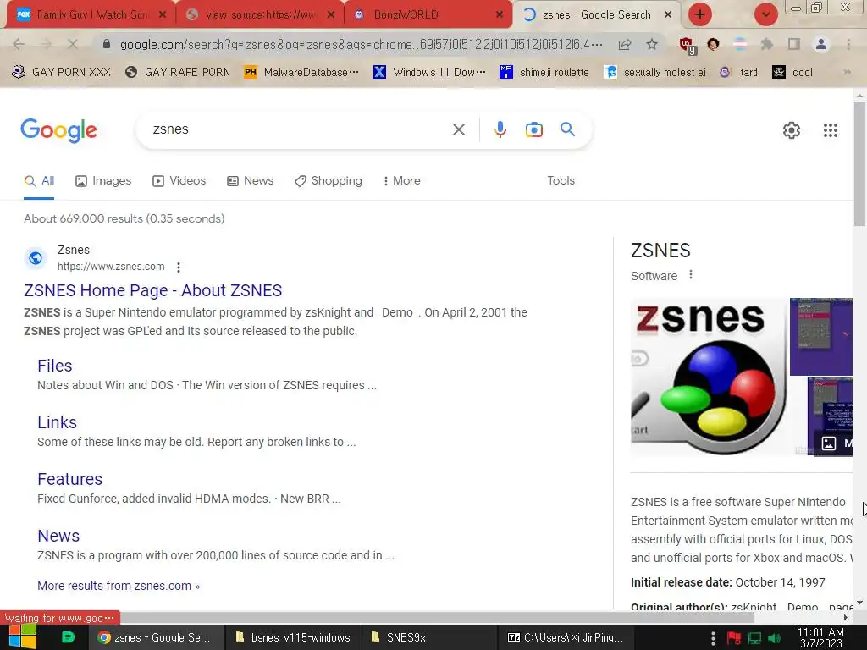Click the horizontal scrollbar right arrow
The height and width of the screenshot is (650, 867).
coord(846,617)
